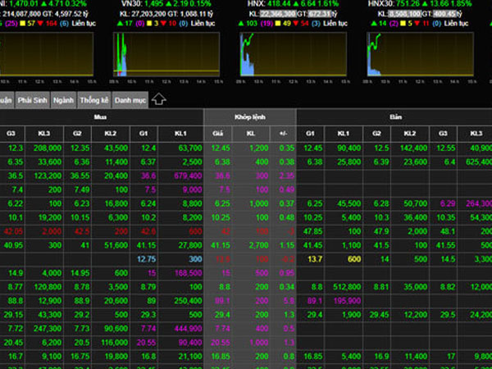Open the Phái Sinh tab
This screenshot has height=369, width=492.
coord(32,100)
